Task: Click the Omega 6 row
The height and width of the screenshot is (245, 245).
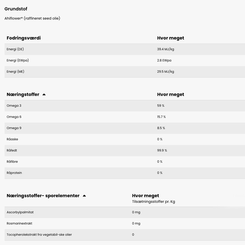Action: pyautogui.click(x=125, y=117)
